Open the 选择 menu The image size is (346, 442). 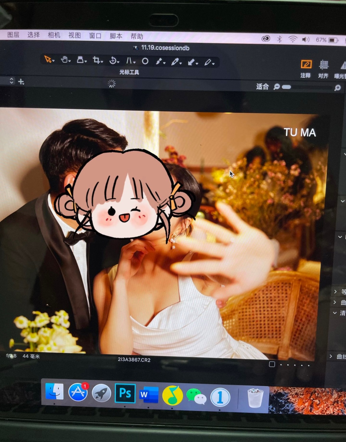point(33,35)
